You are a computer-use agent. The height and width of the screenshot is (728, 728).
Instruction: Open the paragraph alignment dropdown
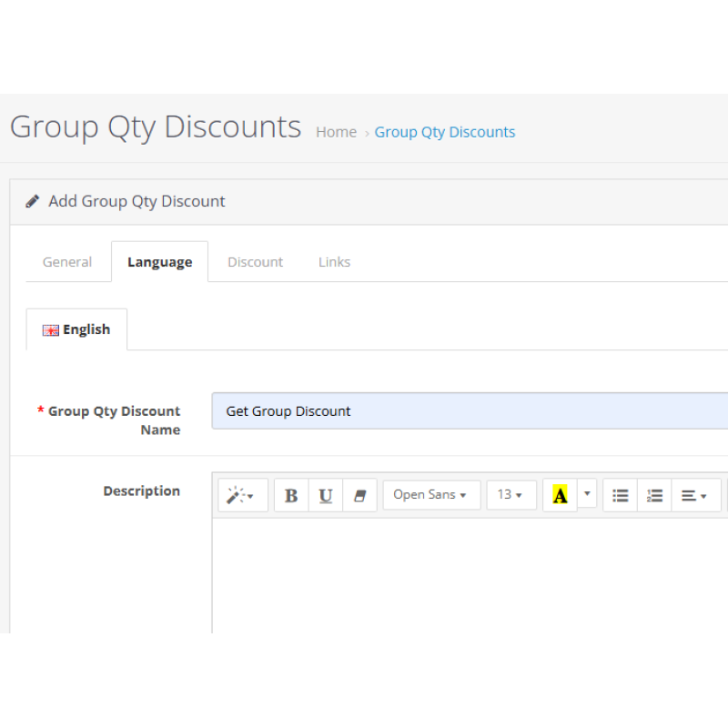(694, 495)
